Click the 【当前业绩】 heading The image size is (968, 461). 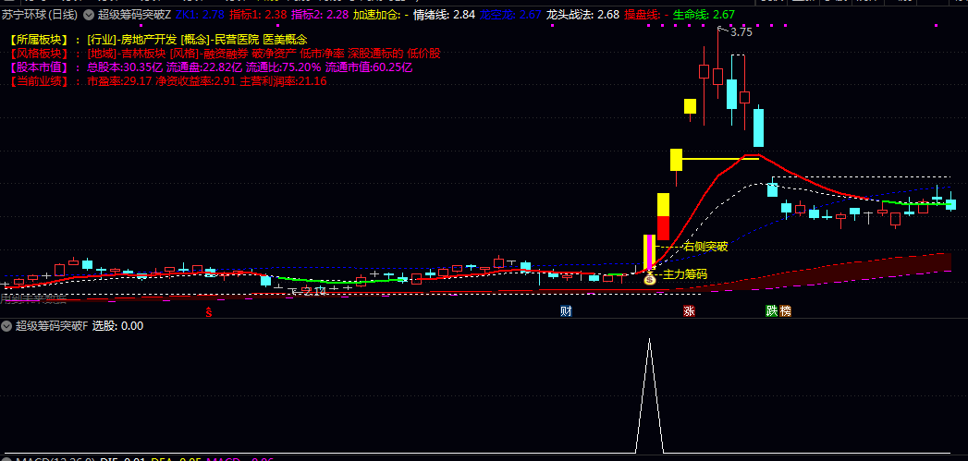[38, 81]
